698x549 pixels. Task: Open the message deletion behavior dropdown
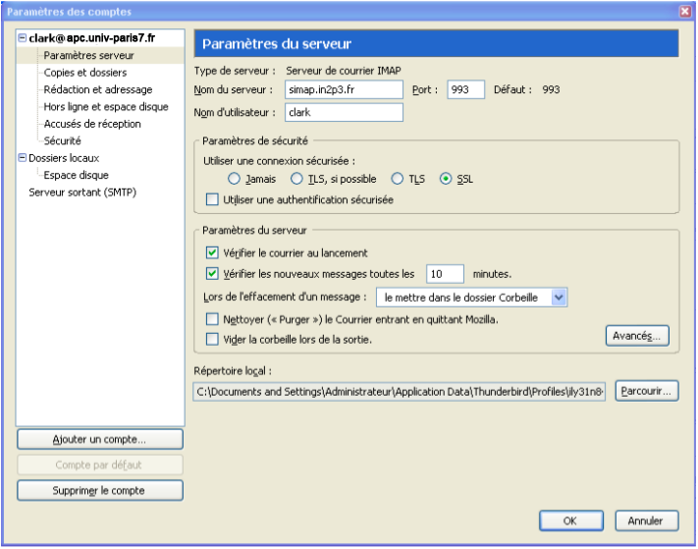(x=471, y=298)
